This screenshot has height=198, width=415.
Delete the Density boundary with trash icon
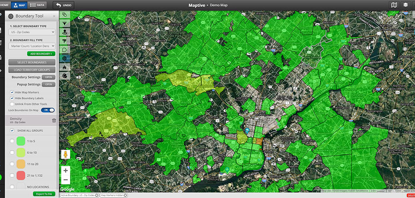tap(54, 121)
